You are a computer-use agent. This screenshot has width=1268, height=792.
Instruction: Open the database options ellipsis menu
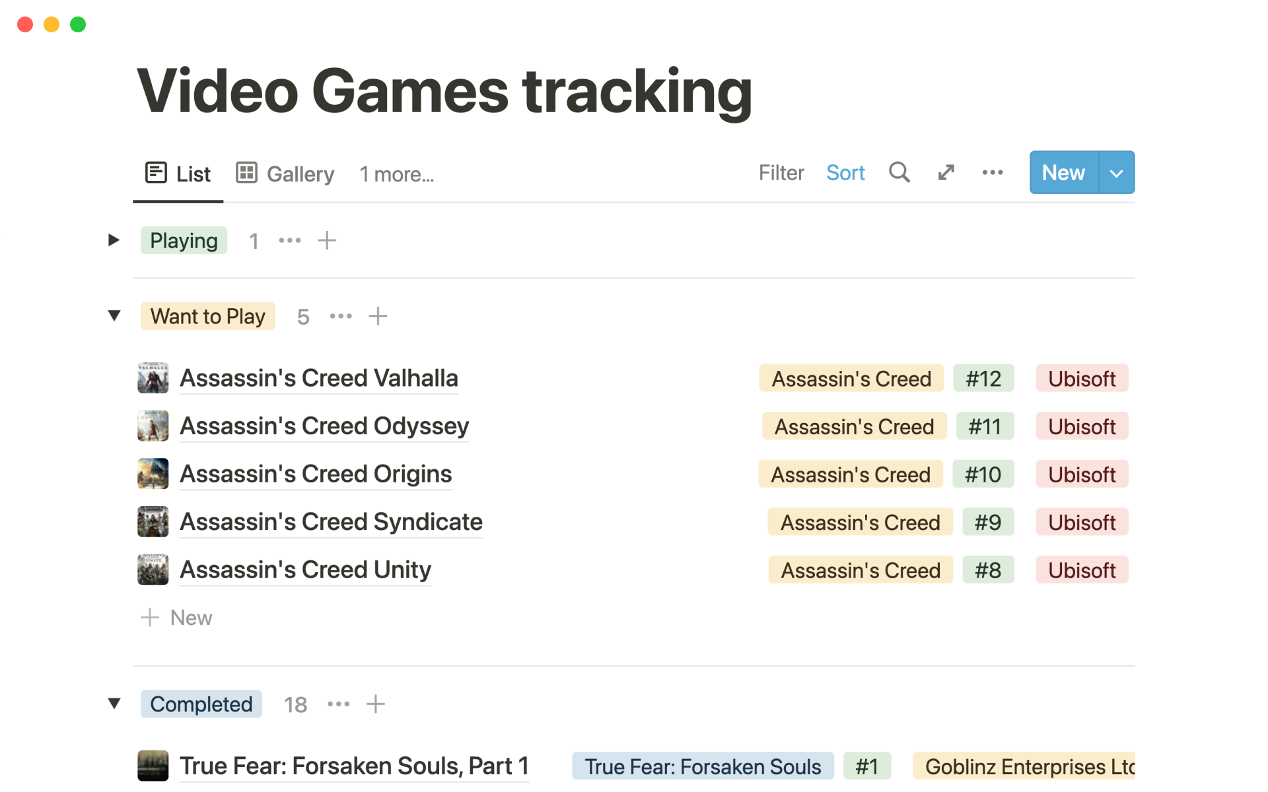coord(992,172)
